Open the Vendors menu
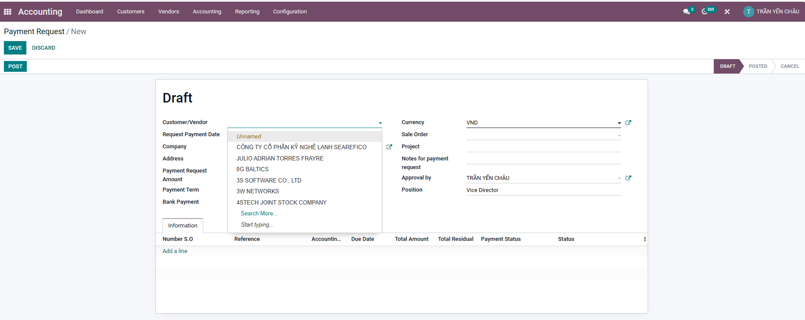 (x=169, y=12)
